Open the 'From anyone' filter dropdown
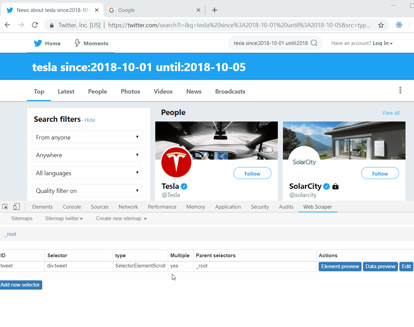 [87, 137]
